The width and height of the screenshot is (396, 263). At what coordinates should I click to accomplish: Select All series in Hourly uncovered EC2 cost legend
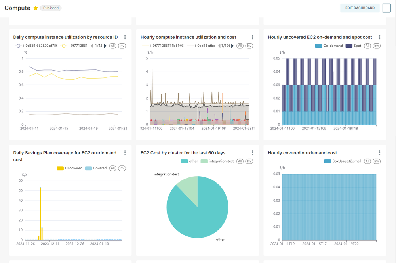pyautogui.click(x=367, y=46)
